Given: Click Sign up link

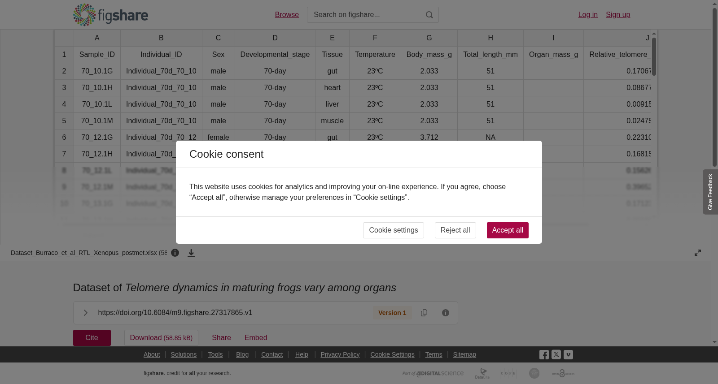Looking at the screenshot, I should coord(618,15).
